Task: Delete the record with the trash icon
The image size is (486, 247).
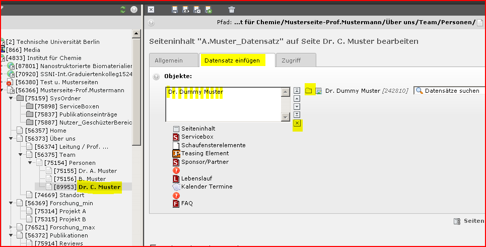Action: click(x=232, y=10)
